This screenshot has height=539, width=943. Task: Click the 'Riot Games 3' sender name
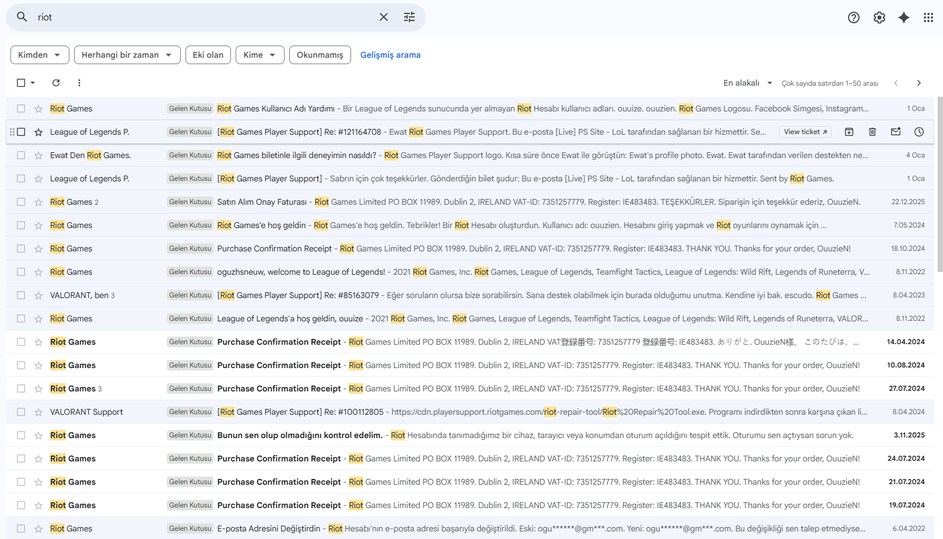pos(76,388)
